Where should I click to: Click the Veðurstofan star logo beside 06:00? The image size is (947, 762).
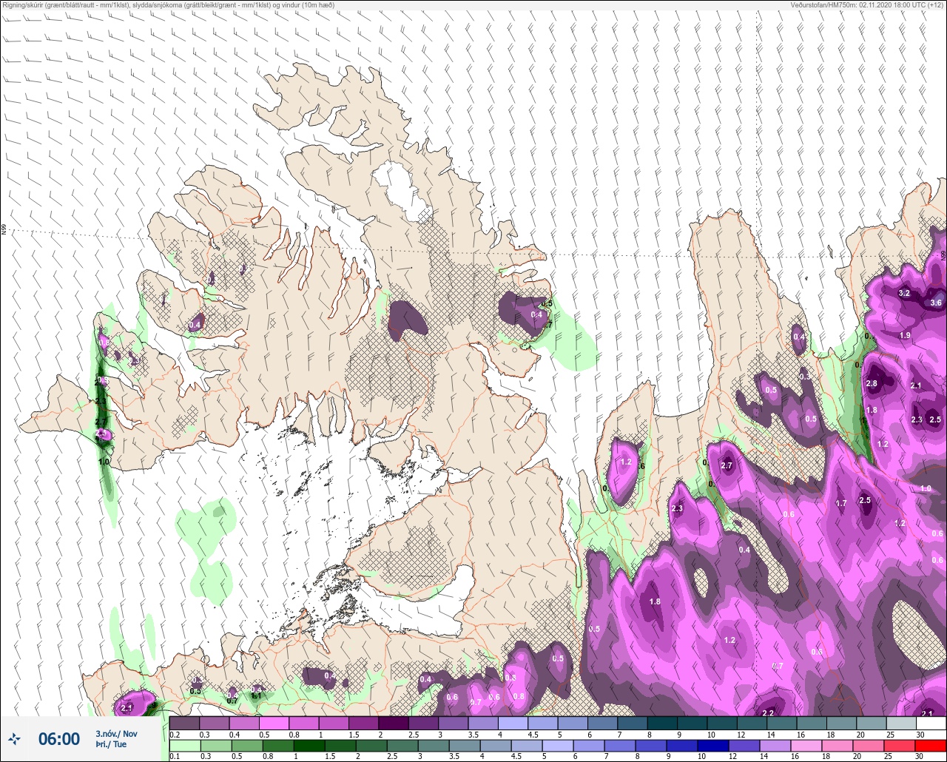14,738
